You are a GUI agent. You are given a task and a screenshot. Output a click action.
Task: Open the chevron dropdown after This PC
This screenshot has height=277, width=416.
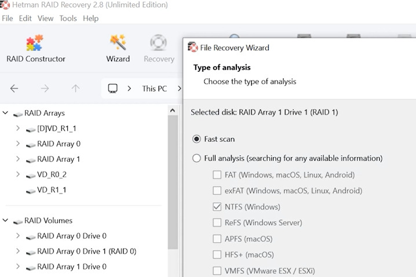point(180,88)
